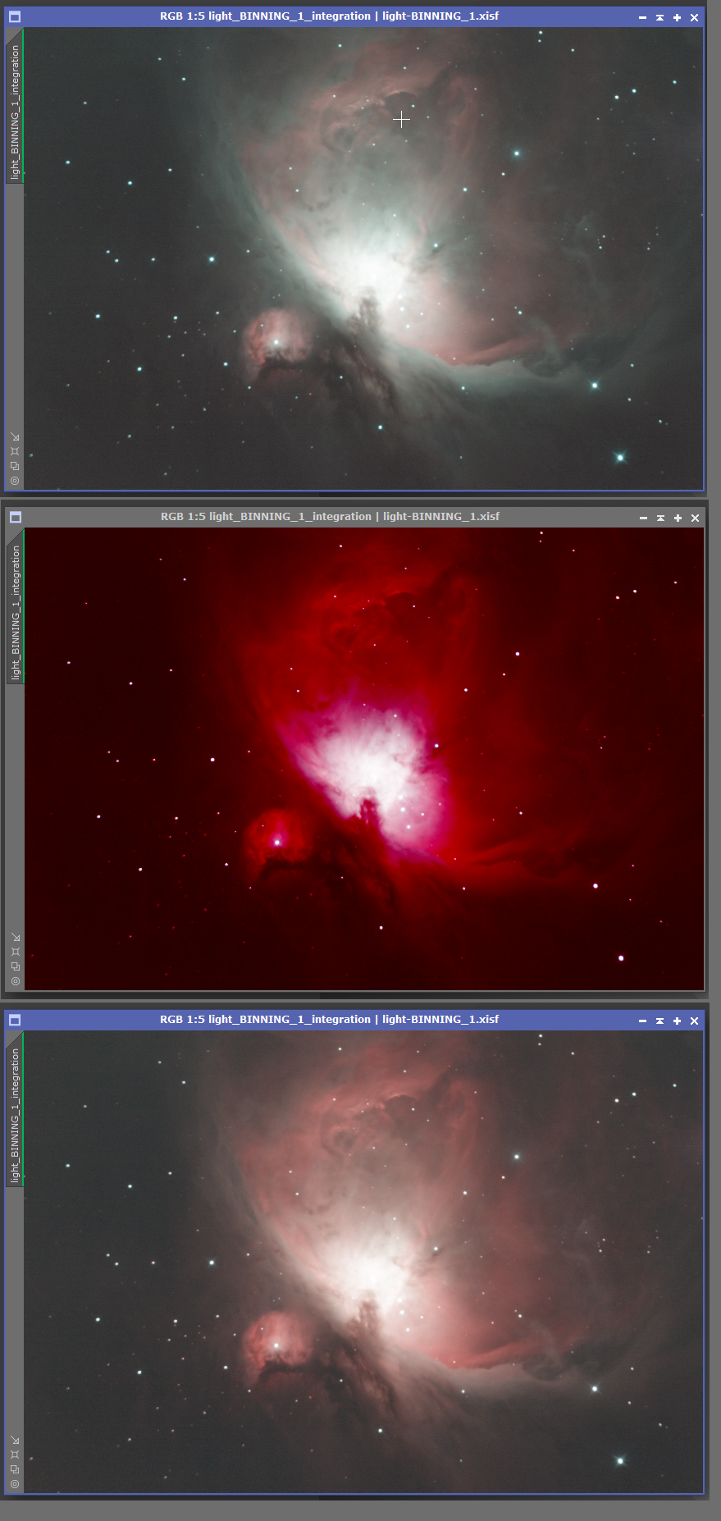Click the top window title bar text
Image resolution: width=721 pixels, height=1521 pixels.
(x=329, y=16)
